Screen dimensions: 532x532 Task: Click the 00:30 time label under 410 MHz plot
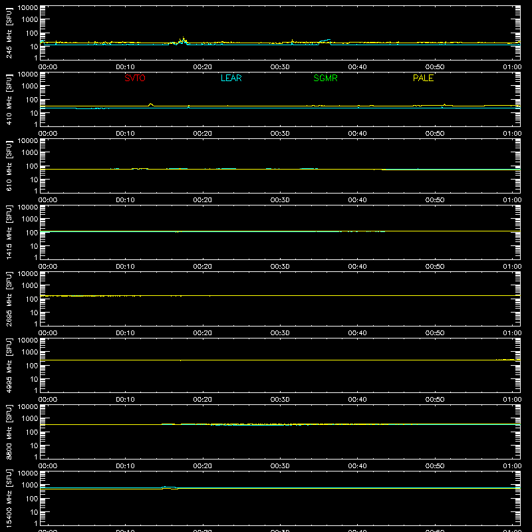click(x=280, y=134)
